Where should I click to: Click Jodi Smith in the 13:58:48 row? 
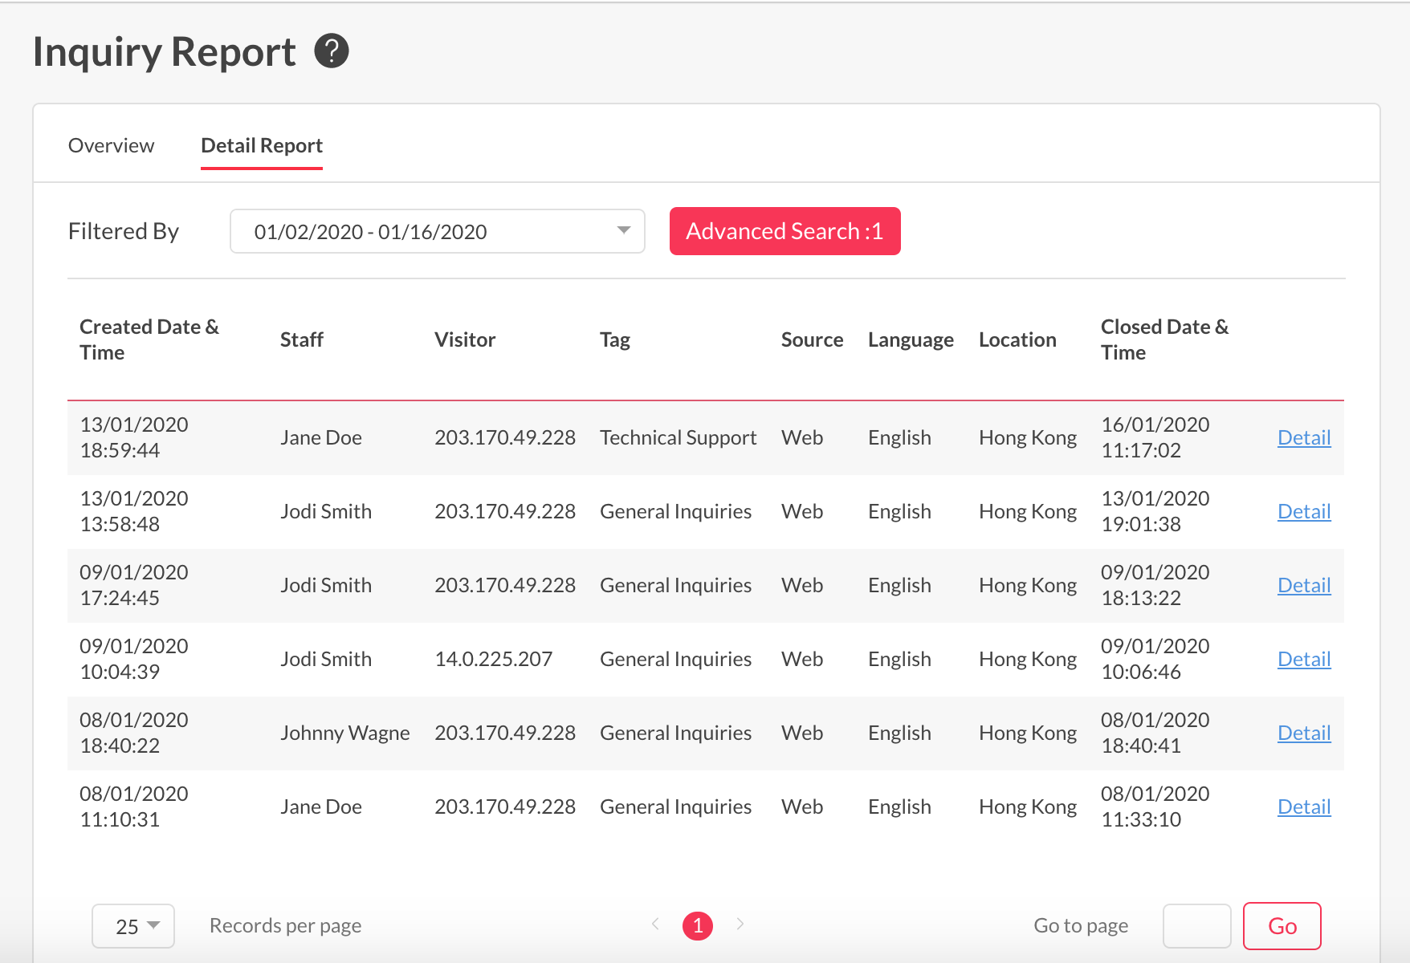pos(326,511)
